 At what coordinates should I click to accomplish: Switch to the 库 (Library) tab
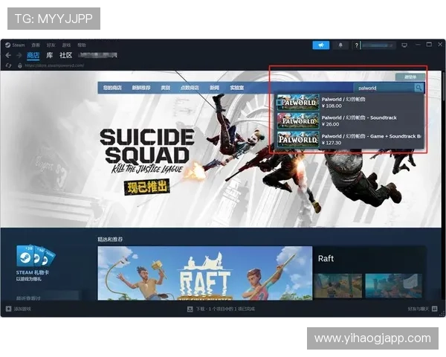coord(50,55)
